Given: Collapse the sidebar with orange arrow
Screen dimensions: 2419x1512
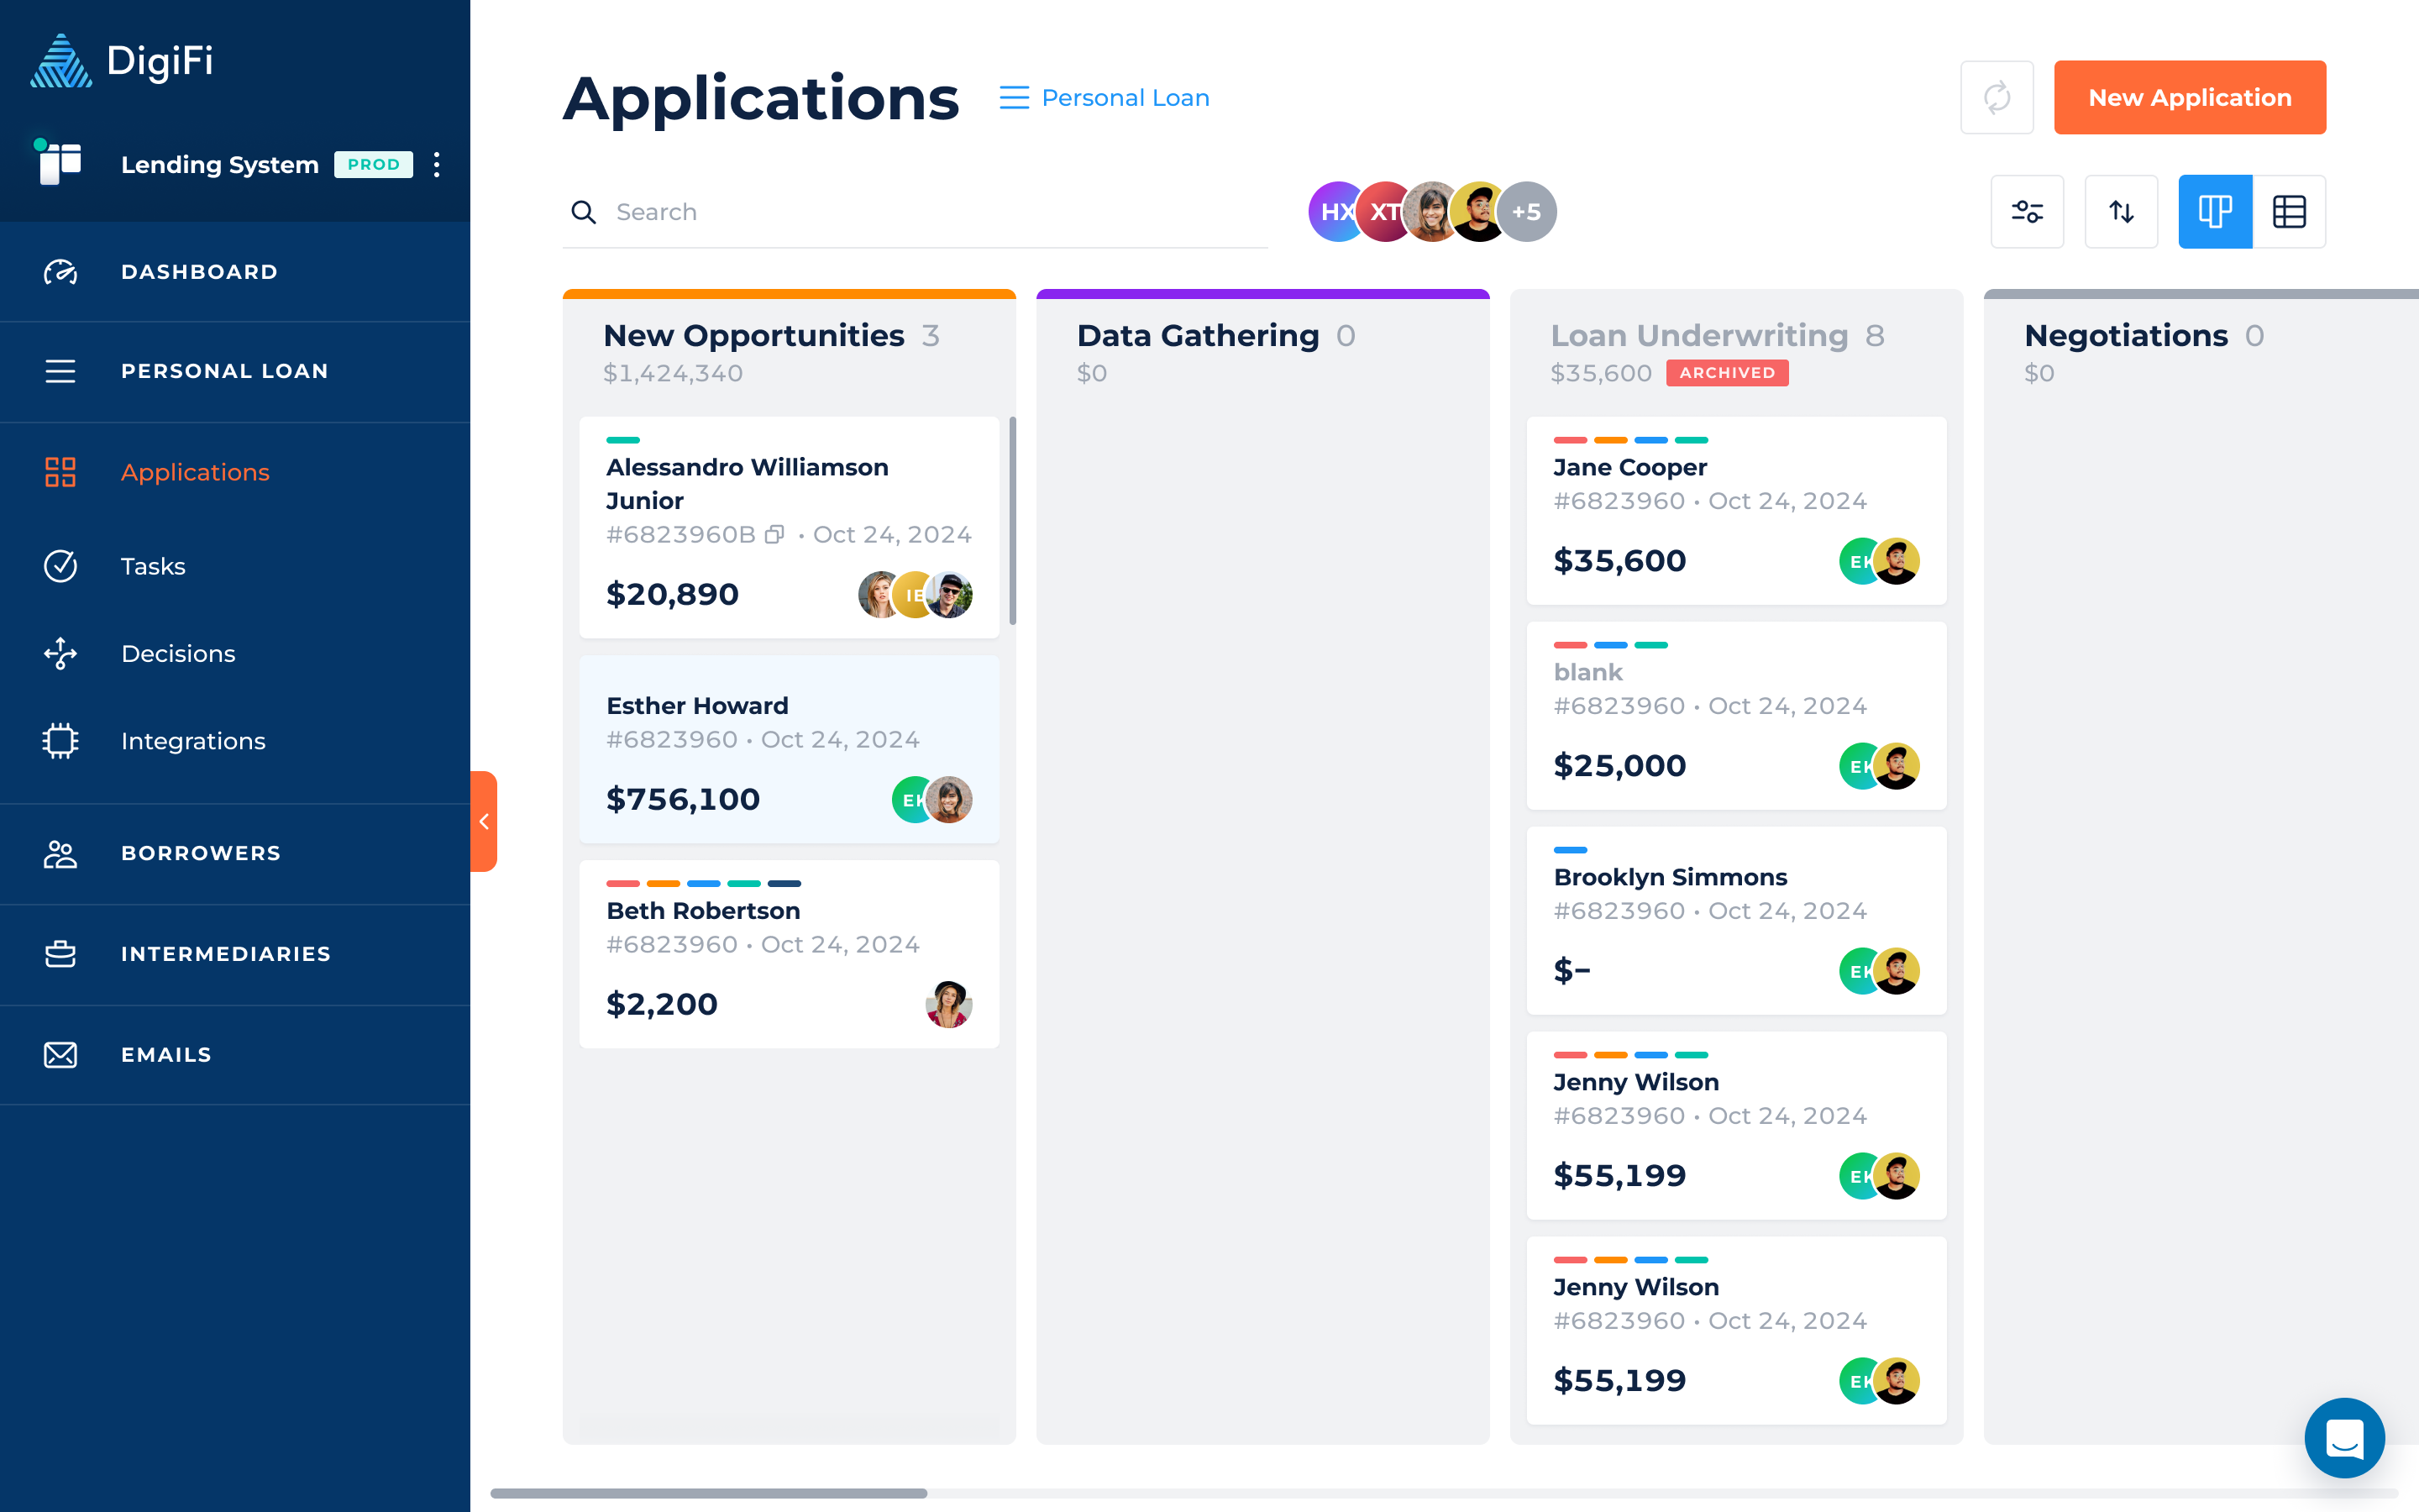Looking at the screenshot, I should pos(484,821).
